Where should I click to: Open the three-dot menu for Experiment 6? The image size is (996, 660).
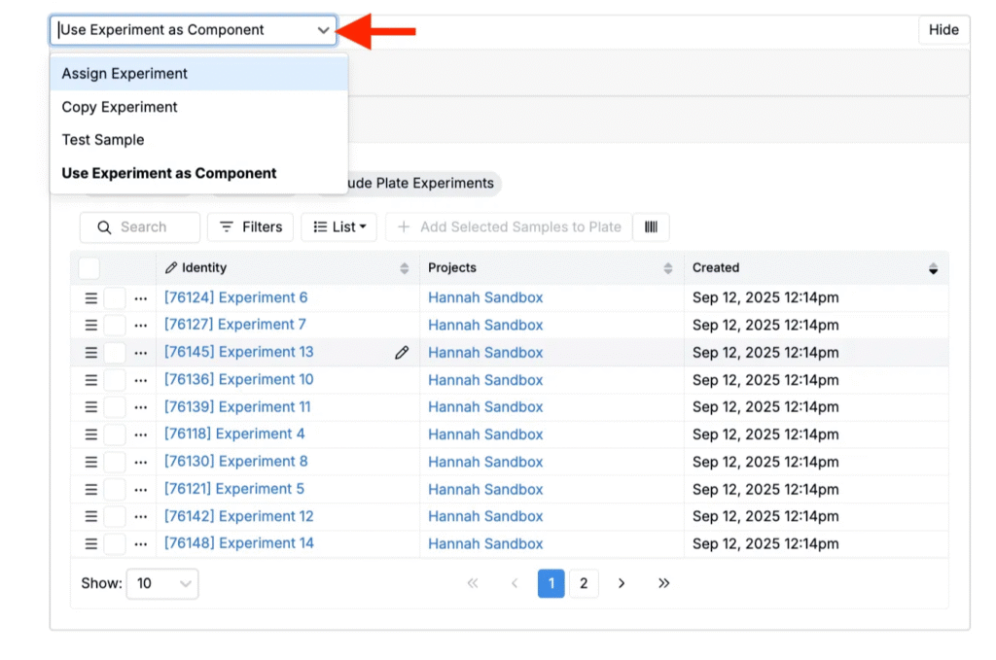(141, 298)
